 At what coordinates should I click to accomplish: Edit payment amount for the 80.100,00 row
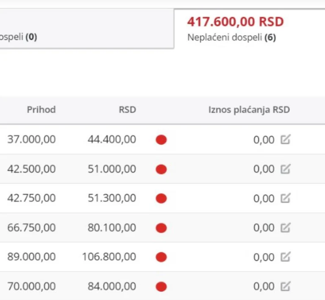coord(286,228)
